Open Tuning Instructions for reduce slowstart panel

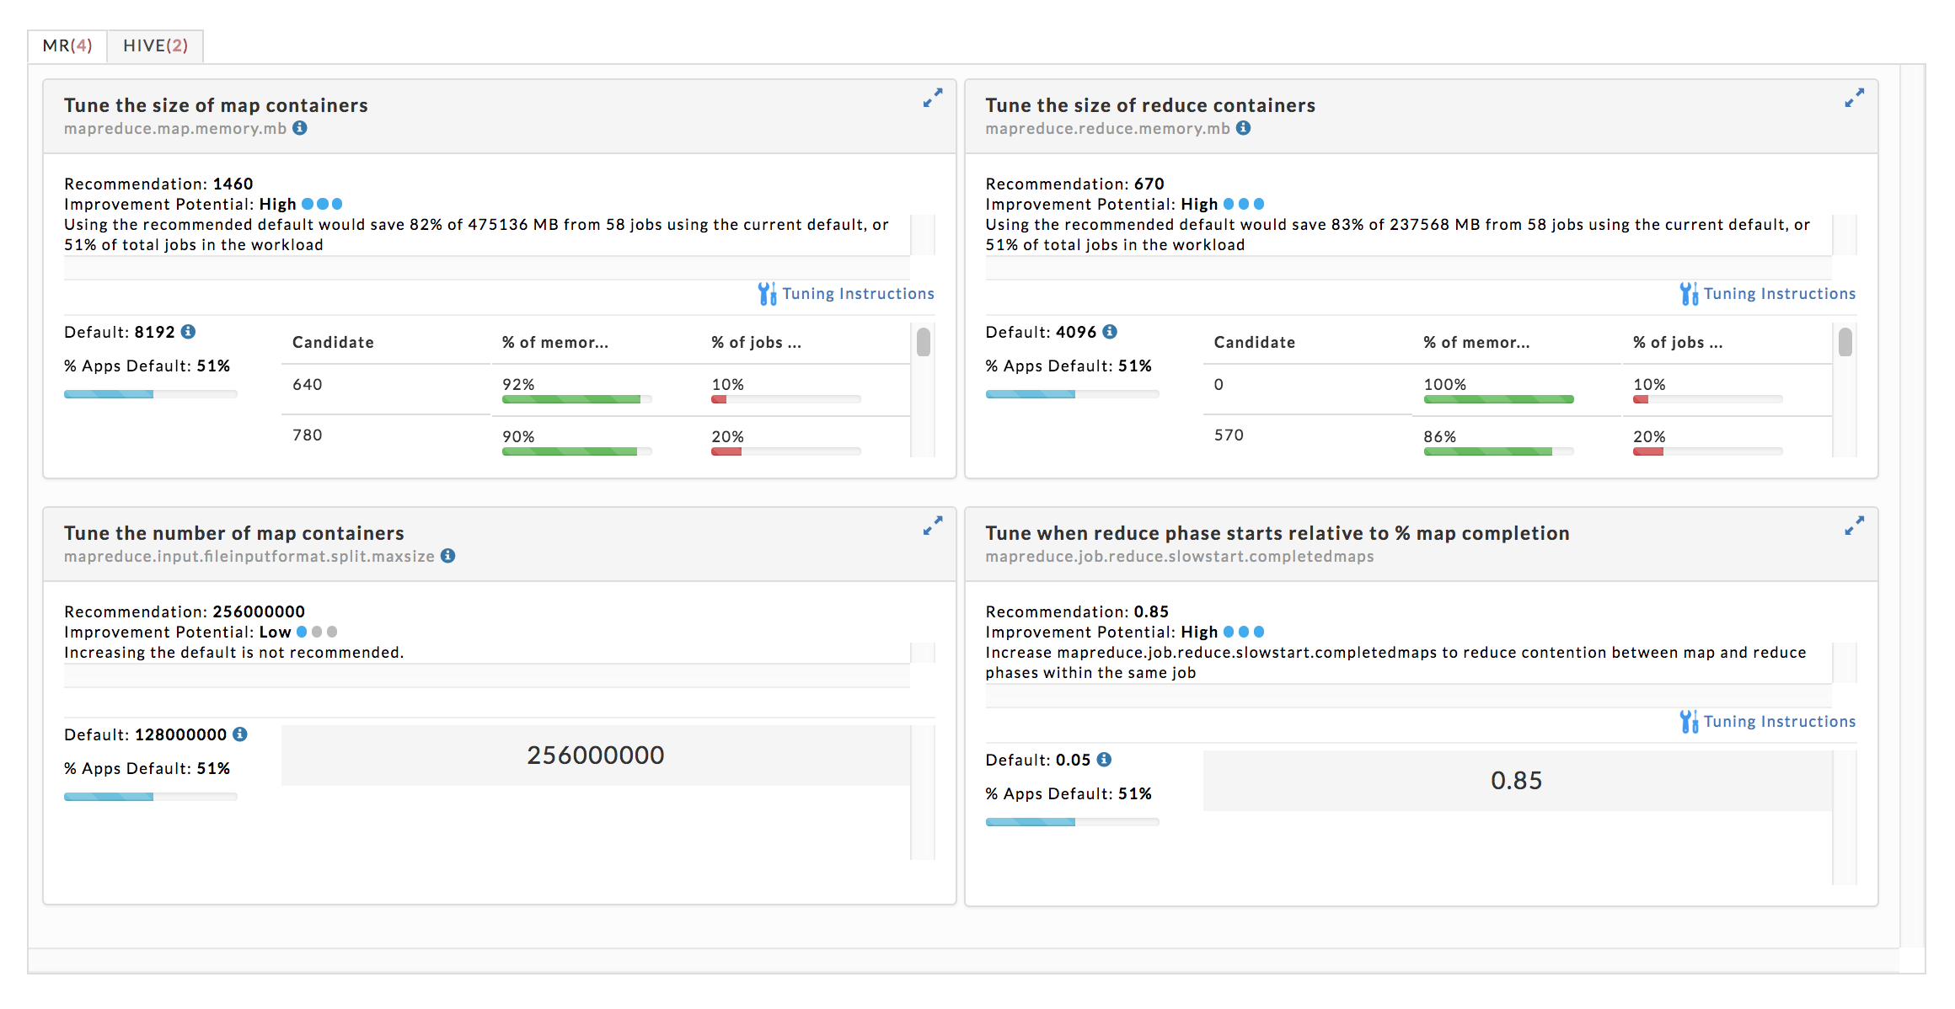[1780, 722]
